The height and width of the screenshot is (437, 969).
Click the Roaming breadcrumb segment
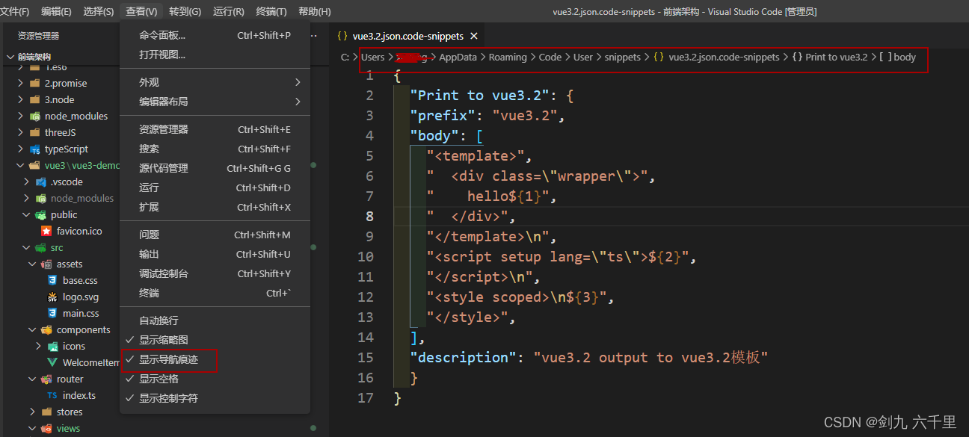pos(508,57)
